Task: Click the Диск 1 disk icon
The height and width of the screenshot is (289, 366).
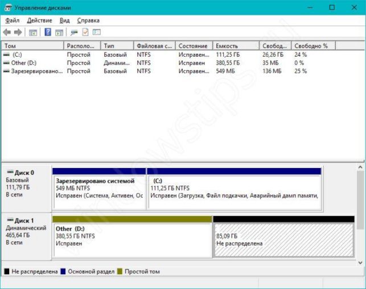Action: pos(10,220)
